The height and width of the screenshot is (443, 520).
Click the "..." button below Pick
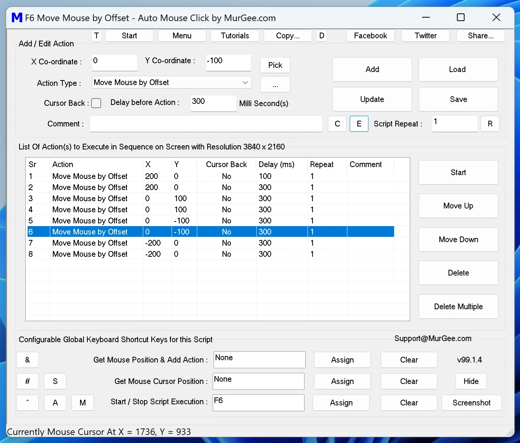(275, 84)
